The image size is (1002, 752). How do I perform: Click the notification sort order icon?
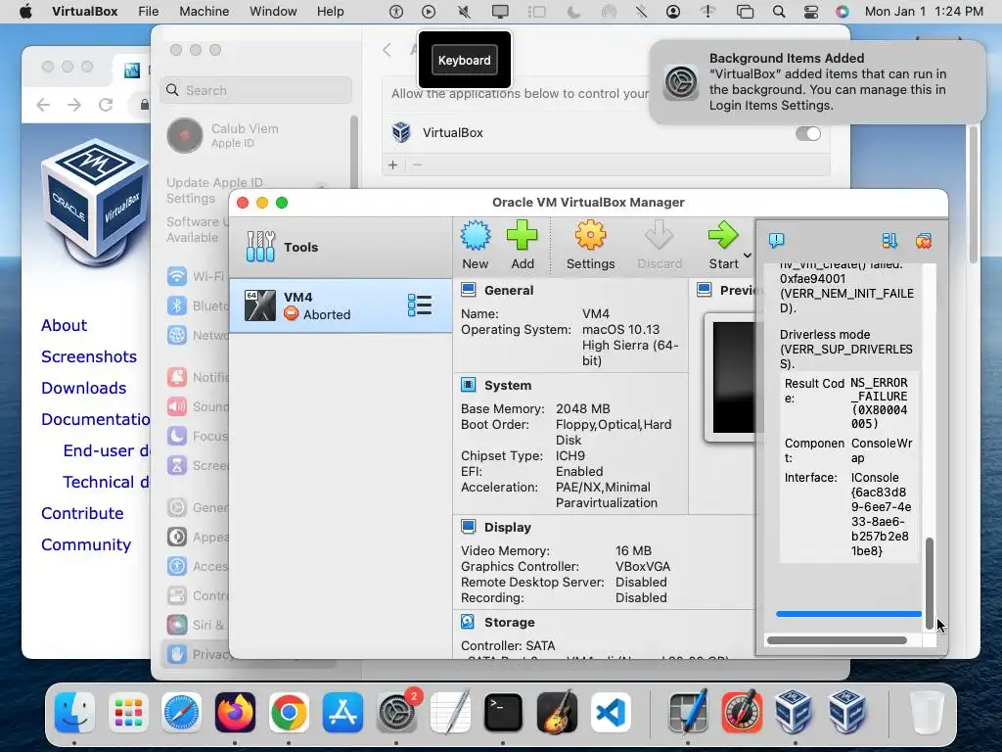click(x=889, y=241)
